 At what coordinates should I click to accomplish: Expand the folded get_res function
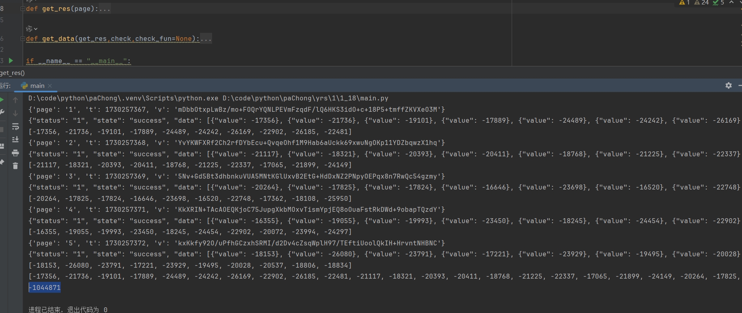23,9
